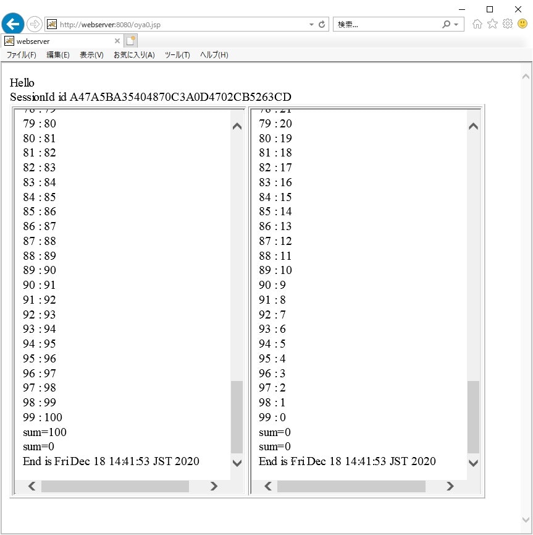Click '79 : 80' row in left frame
This screenshot has width=533, height=535.
[x=40, y=124]
